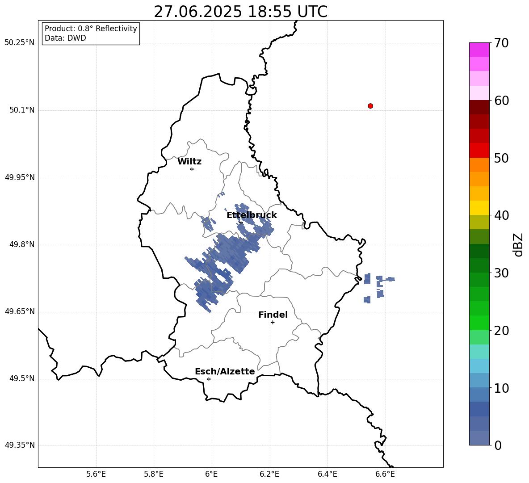Click the 6.4°E longitude label
This screenshot has height=483, width=529.
pyautogui.click(x=327, y=475)
